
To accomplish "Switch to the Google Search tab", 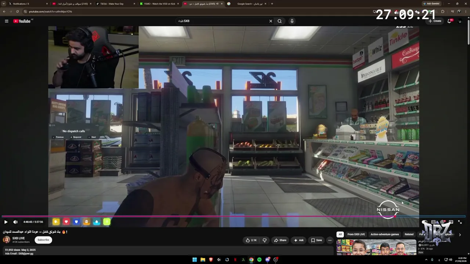I will (x=247, y=4).
